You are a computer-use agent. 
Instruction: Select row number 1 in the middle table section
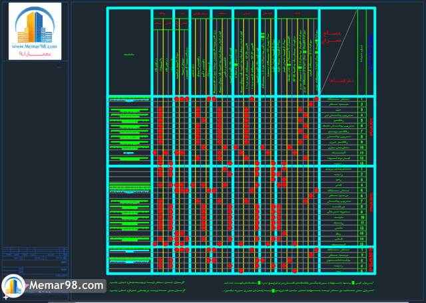click(x=362, y=171)
